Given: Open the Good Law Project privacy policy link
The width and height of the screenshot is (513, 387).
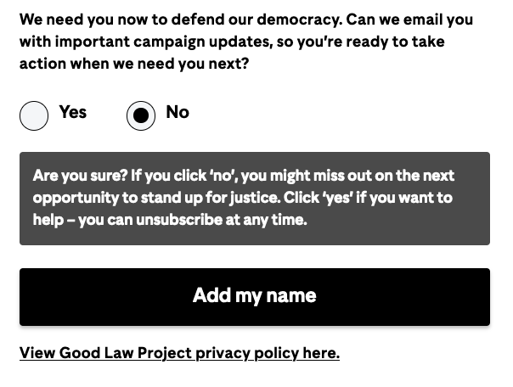Looking at the screenshot, I should coord(179,353).
